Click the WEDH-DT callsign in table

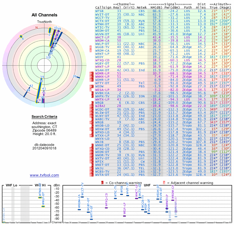pyautogui.click(x=102, y=31)
